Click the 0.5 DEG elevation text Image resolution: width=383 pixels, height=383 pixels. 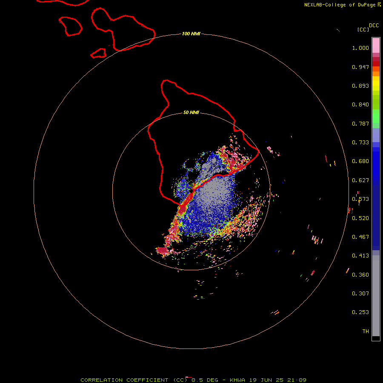[x=205, y=380]
